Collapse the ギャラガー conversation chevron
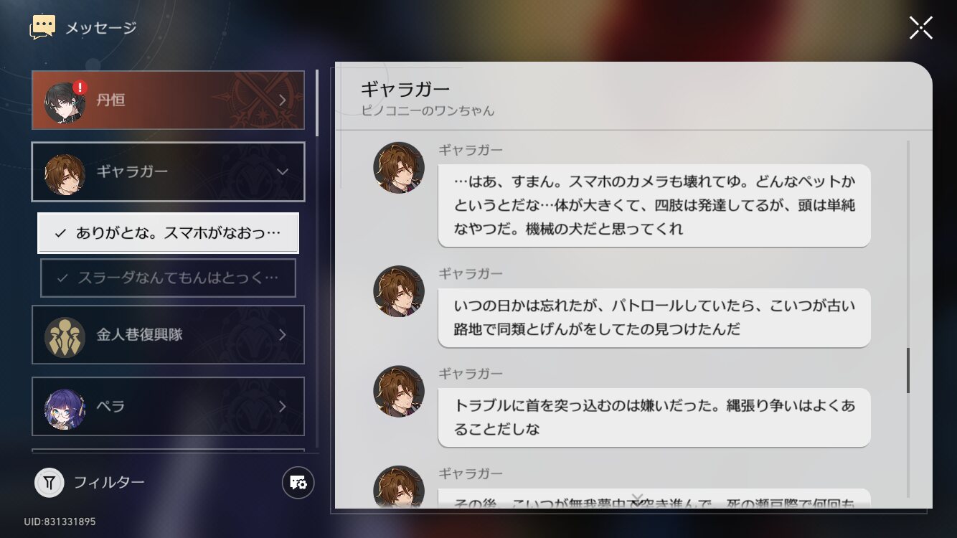The image size is (957, 538). tap(283, 172)
